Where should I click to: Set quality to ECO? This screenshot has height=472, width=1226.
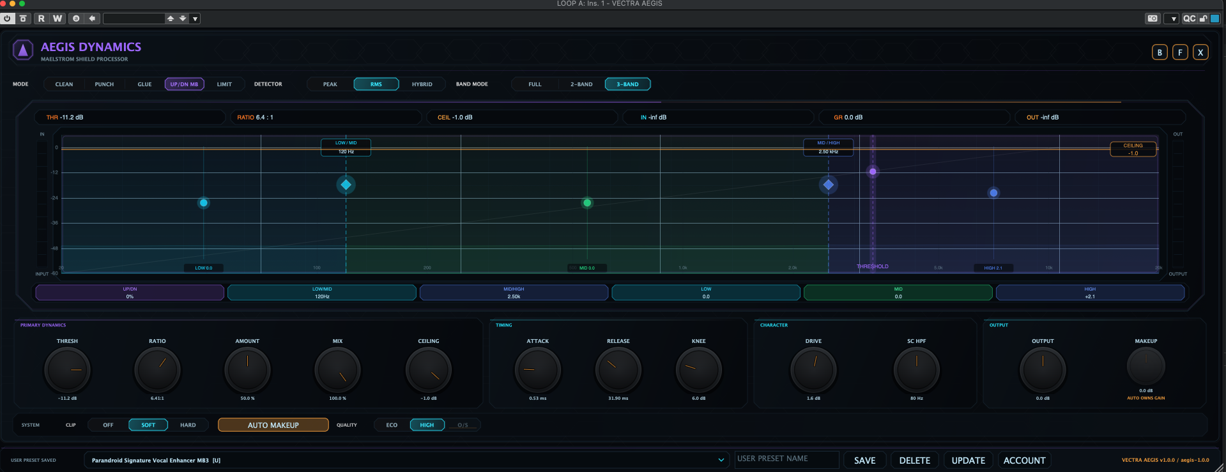(392, 425)
